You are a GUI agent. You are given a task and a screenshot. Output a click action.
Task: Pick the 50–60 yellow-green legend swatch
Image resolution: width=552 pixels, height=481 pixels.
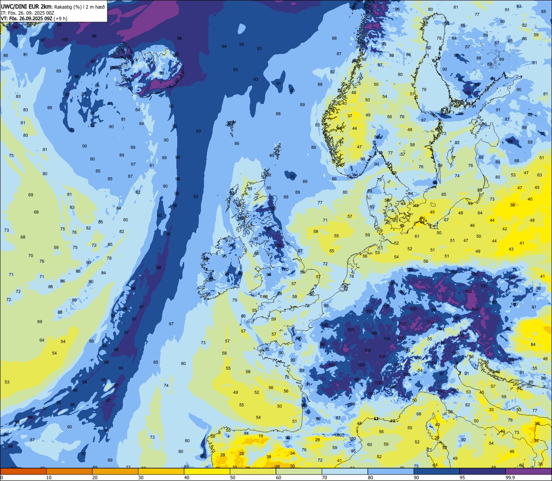(253, 472)
